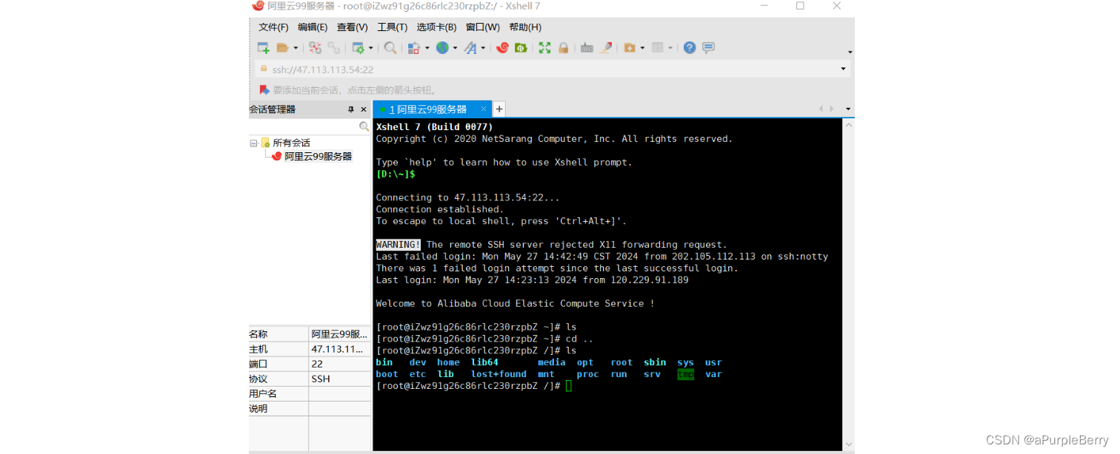This screenshot has height=454, width=1120.
Task: Expand the address bar history dropdown
Action: click(x=843, y=70)
